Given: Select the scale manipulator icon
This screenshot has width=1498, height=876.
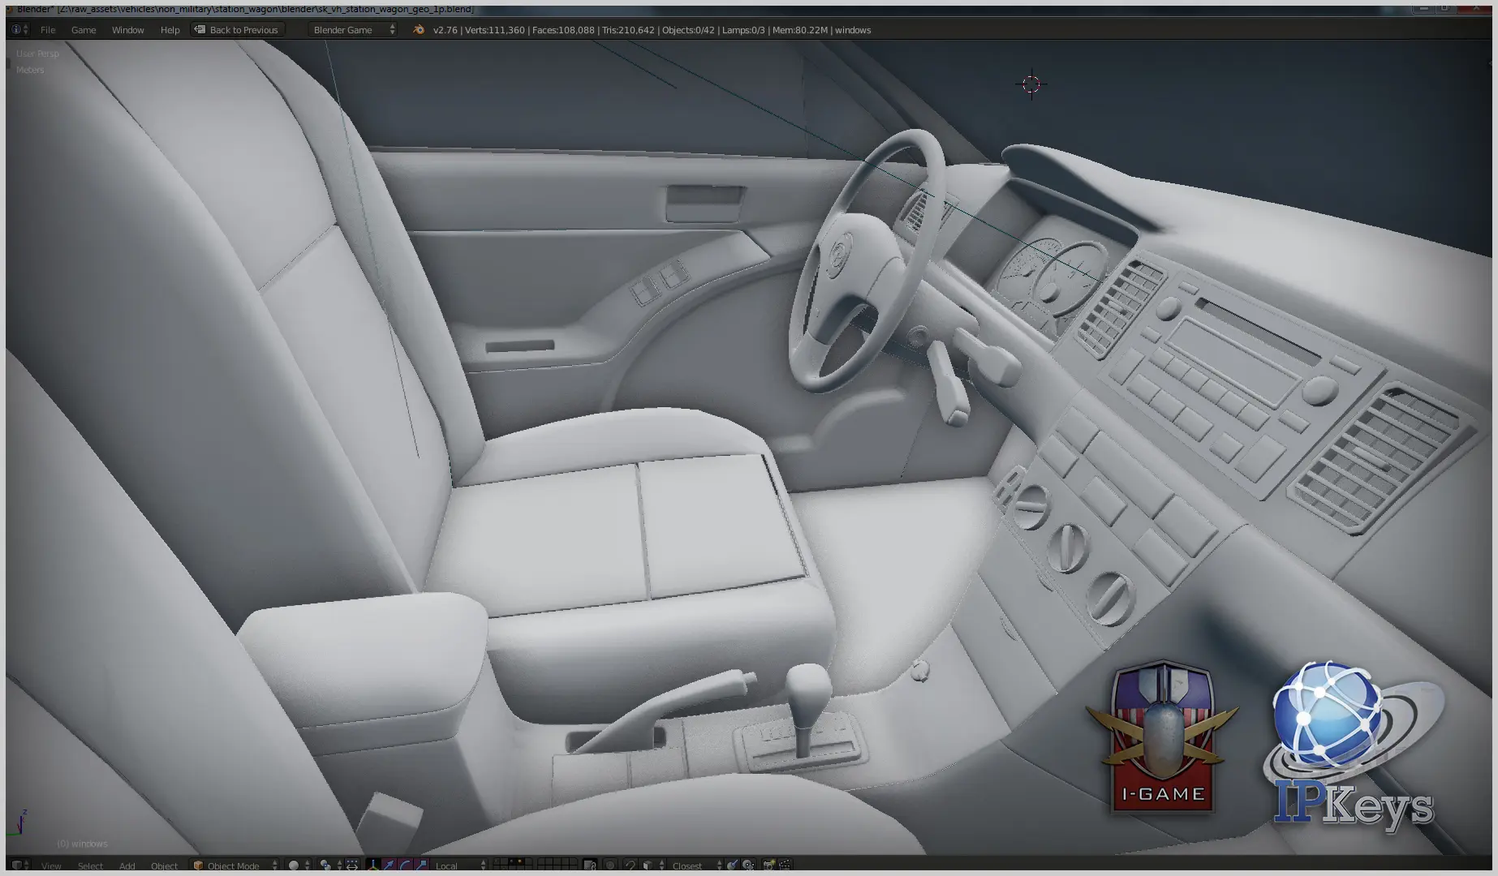Looking at the screenshot, I should click(421, 865).
